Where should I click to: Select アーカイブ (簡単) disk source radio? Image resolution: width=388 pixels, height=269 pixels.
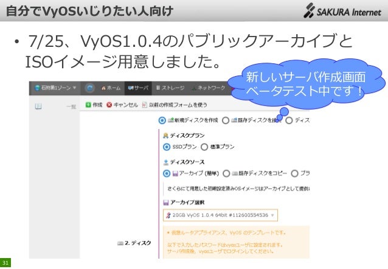click(x=167, y=173)
